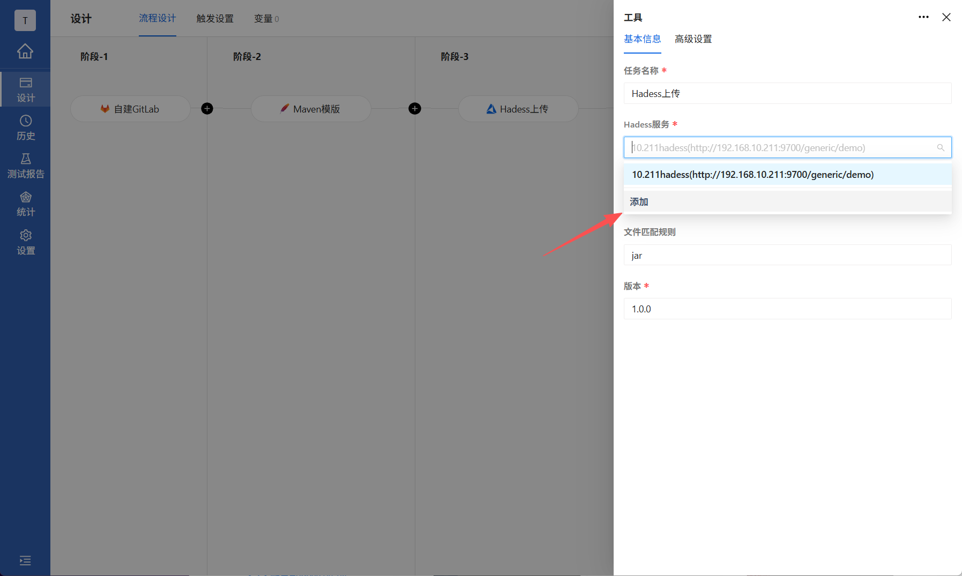Open the 测试报告 test report section
Screen dimensions: 962x576
click(x=25, y=166)
